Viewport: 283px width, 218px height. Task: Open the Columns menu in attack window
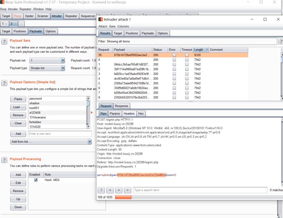123,26
